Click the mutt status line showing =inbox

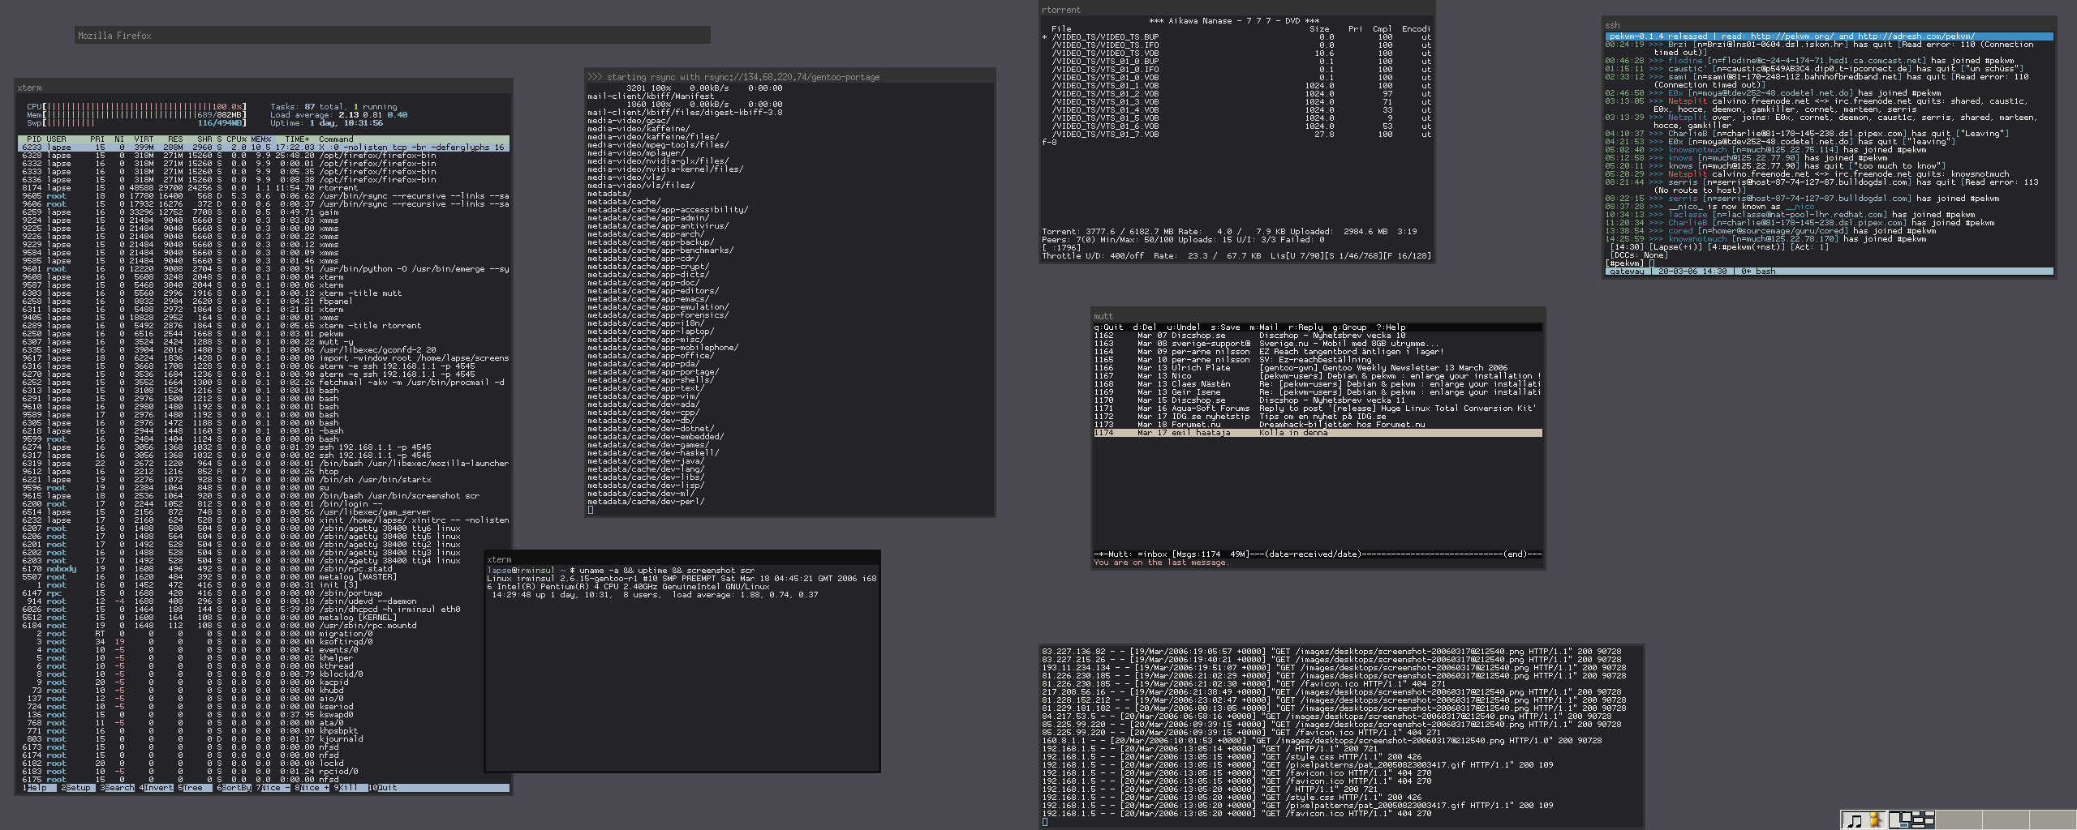1318,554
